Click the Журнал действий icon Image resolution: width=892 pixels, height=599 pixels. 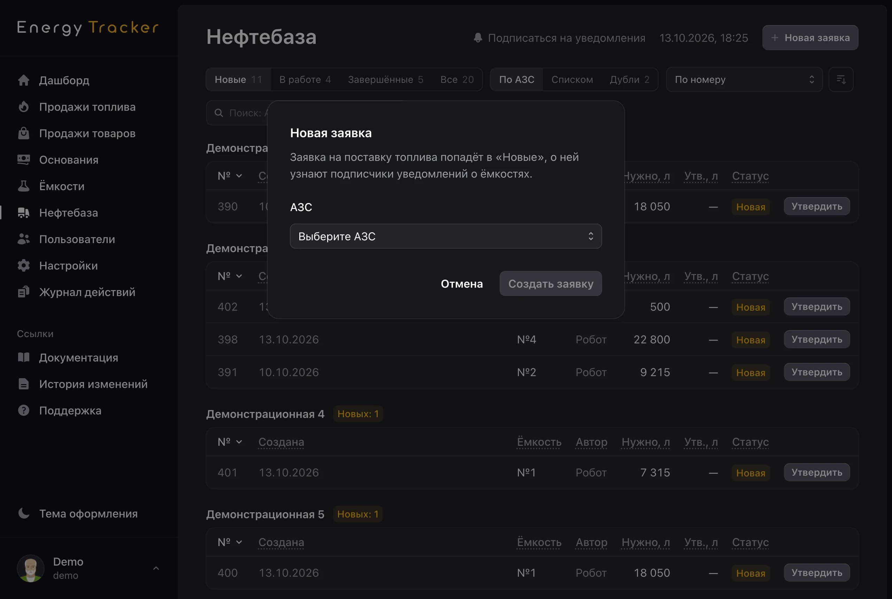click(x=24, y=292)
